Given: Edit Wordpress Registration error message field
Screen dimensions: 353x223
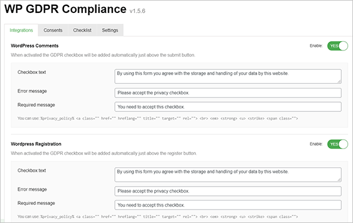Looking at the screenshot, I should click(228, 191).
